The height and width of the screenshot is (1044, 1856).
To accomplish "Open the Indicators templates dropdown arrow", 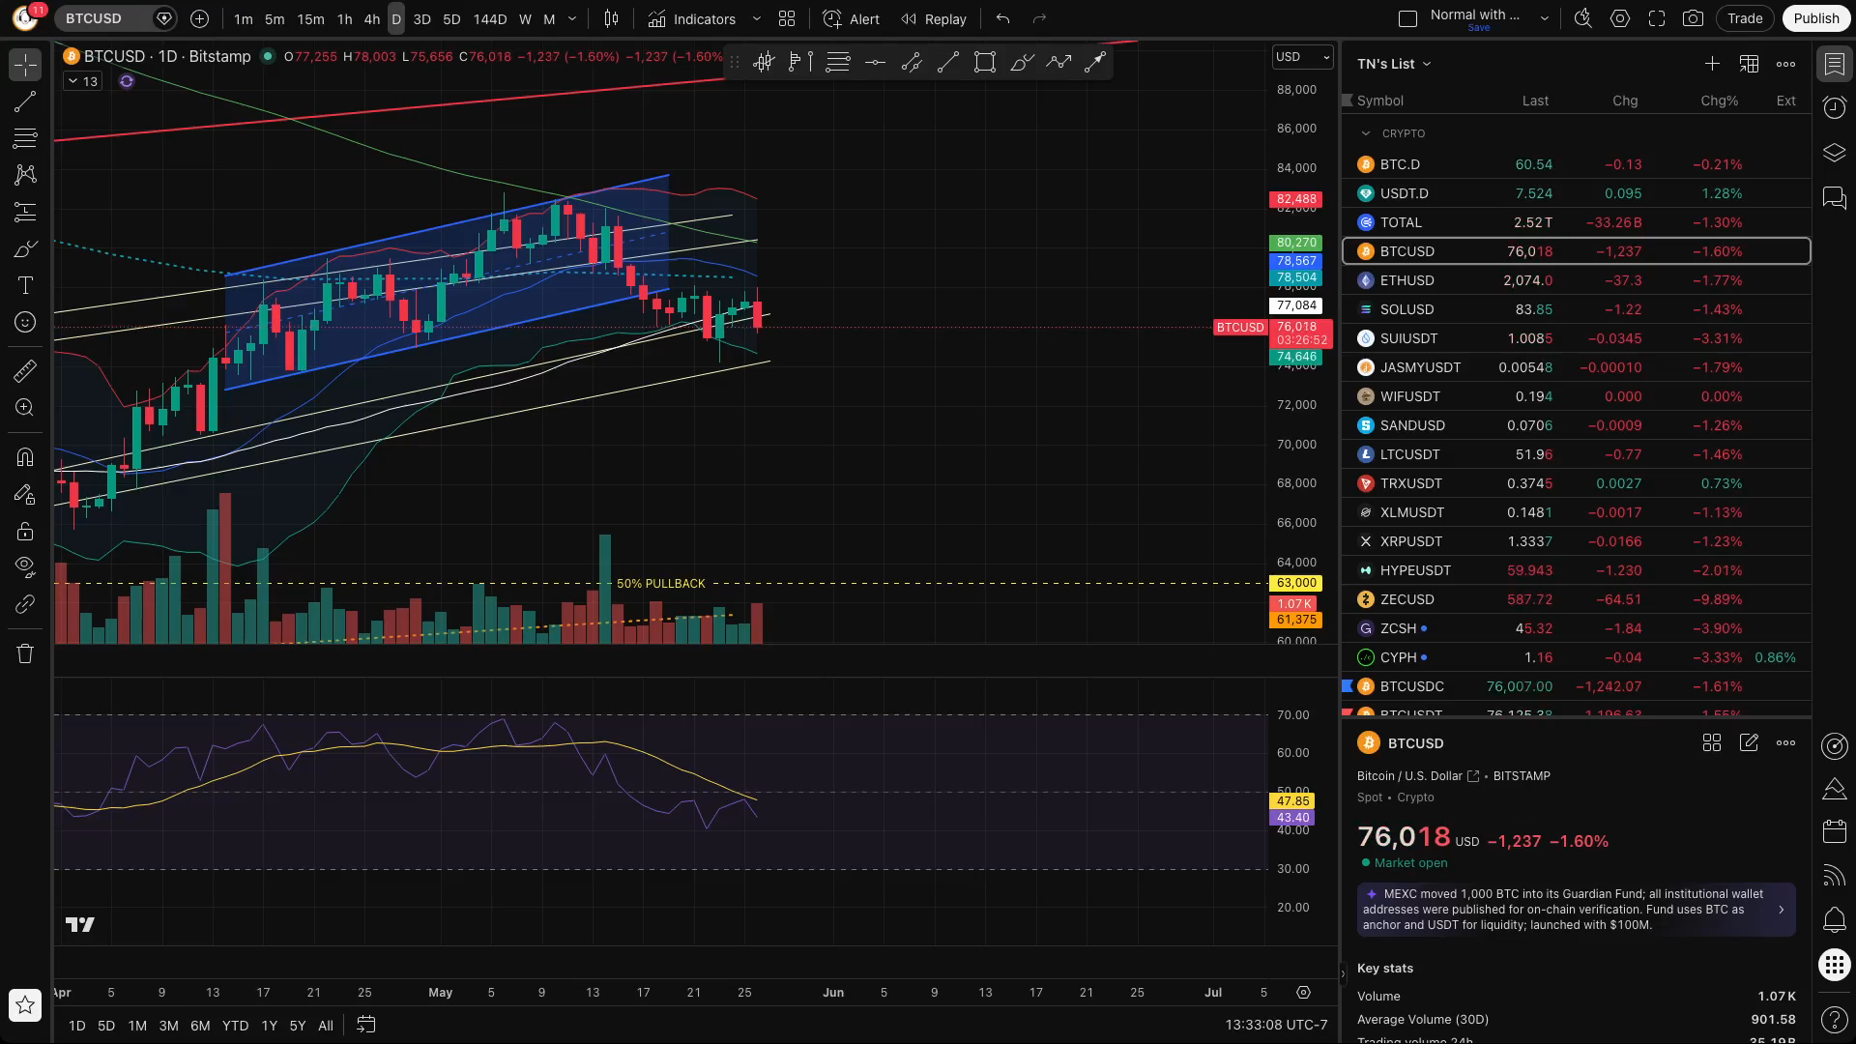I will point(756,18).
